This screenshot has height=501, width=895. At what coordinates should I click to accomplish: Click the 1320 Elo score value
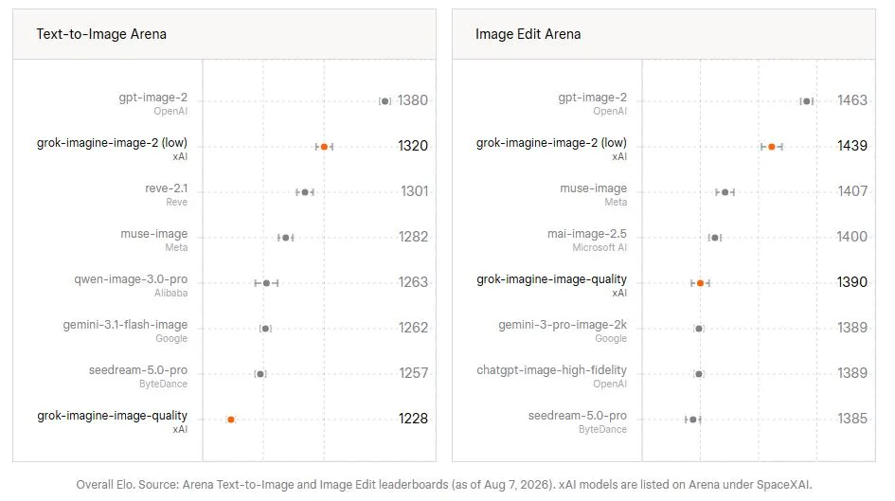(413, 146)
